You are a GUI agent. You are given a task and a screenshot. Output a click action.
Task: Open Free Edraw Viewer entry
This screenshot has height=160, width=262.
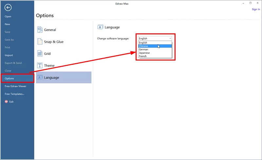point(15,86)
